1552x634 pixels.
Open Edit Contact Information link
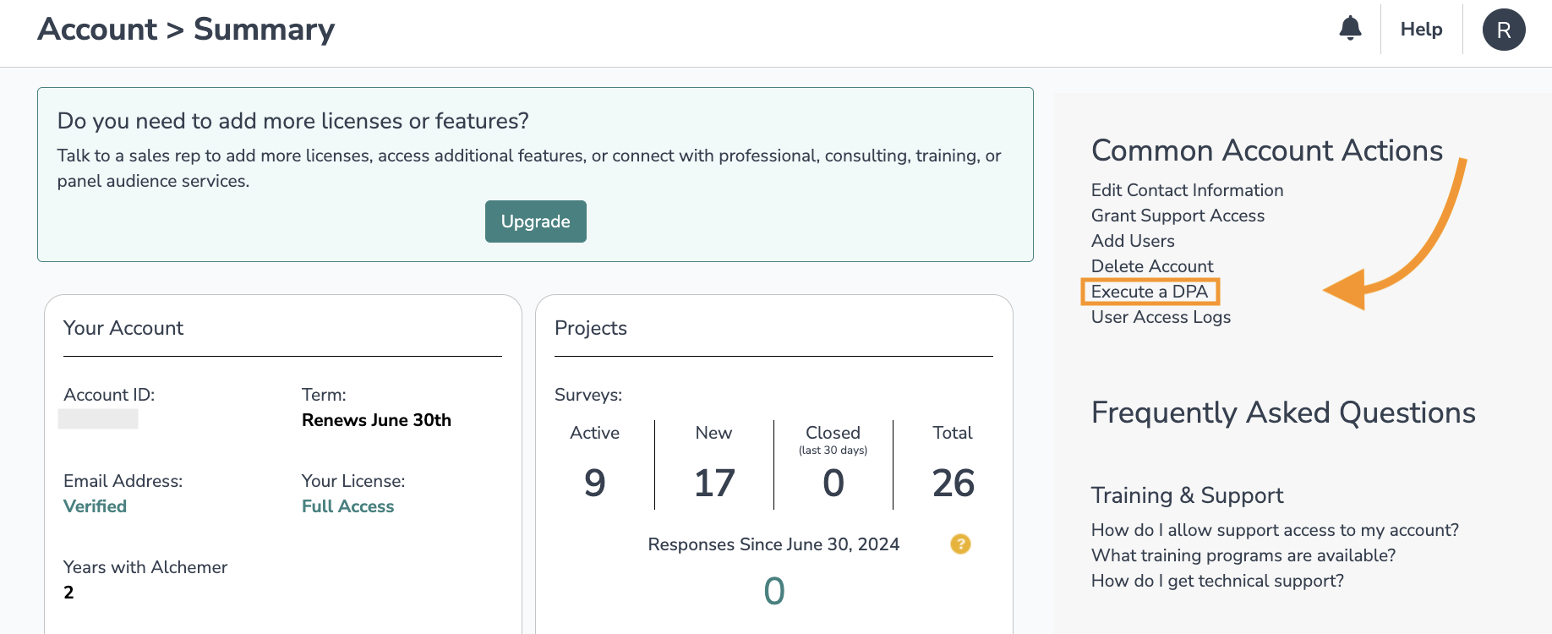1187,190
